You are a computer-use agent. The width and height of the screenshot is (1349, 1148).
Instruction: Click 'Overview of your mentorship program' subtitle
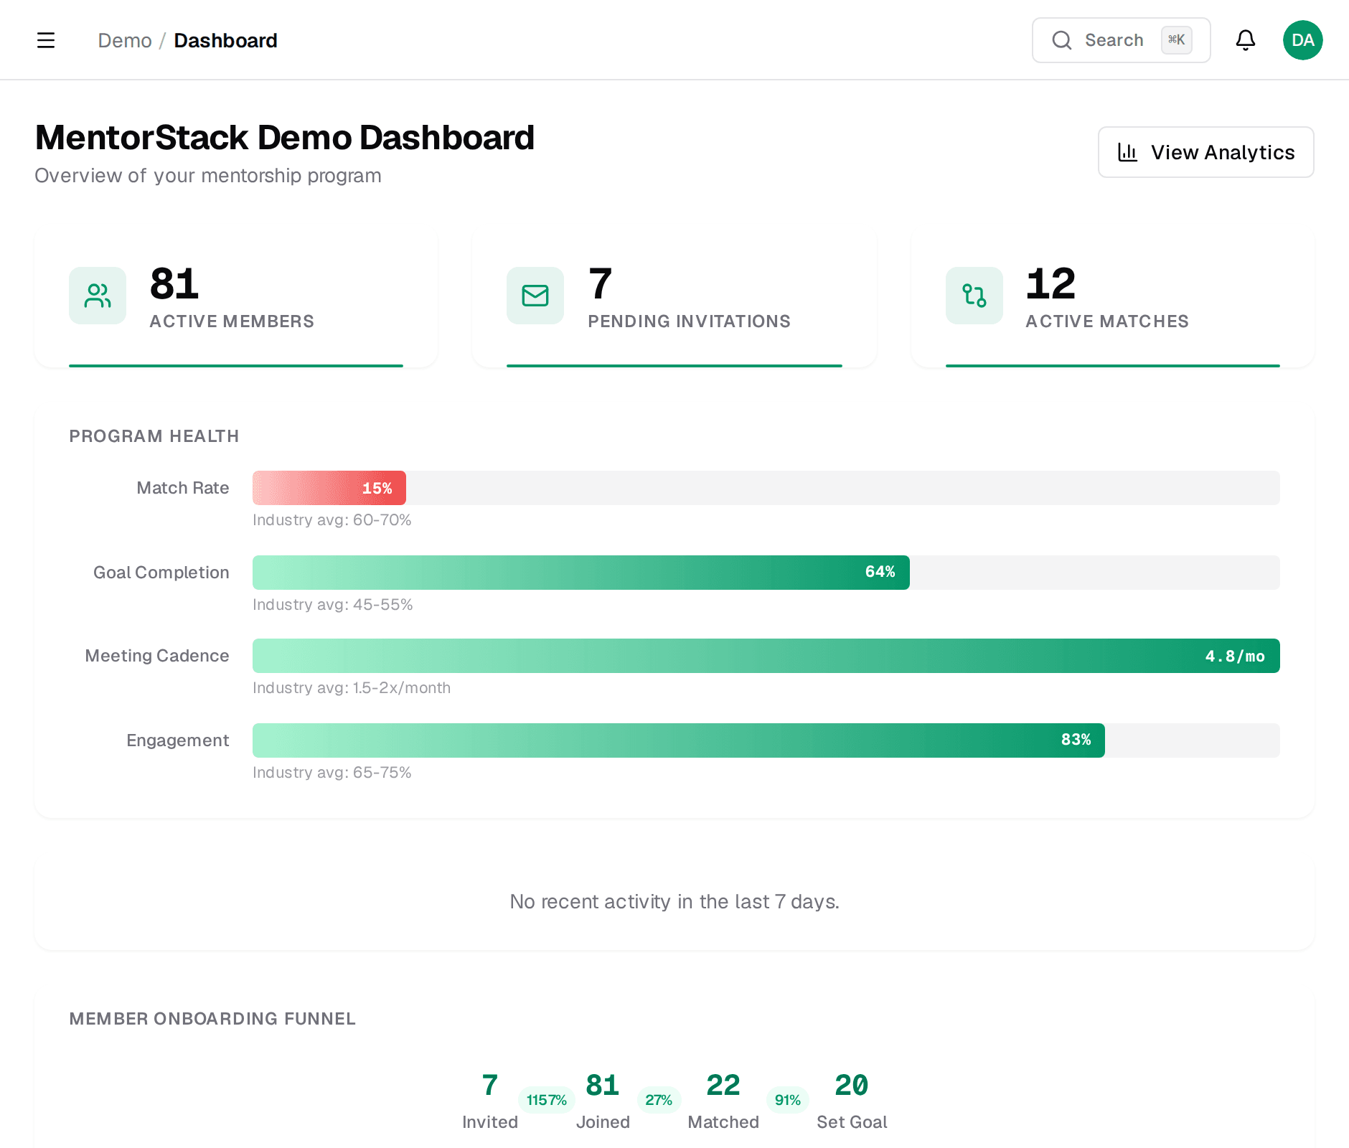point(208,176)
